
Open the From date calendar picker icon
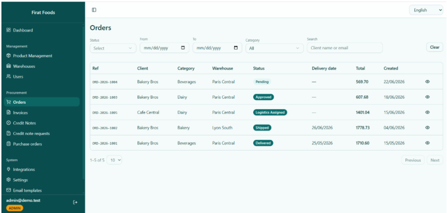point(183,48)
